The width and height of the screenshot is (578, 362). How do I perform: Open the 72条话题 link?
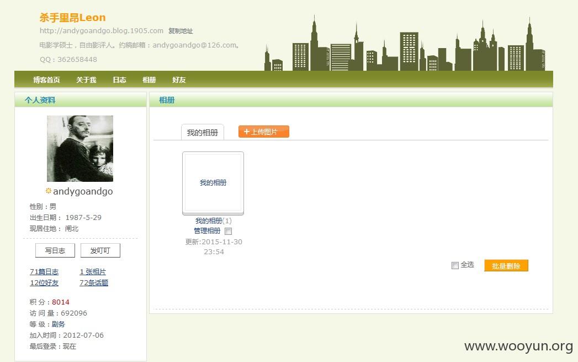(x=94, y=282)
